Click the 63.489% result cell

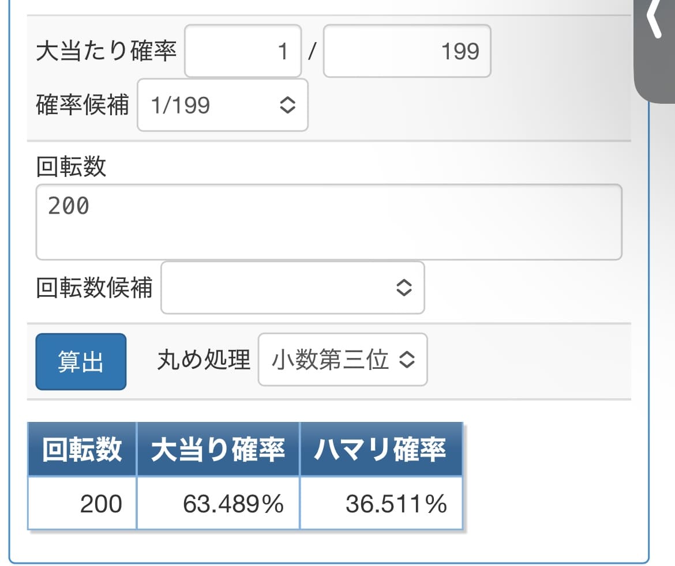[x=218, y=504]
